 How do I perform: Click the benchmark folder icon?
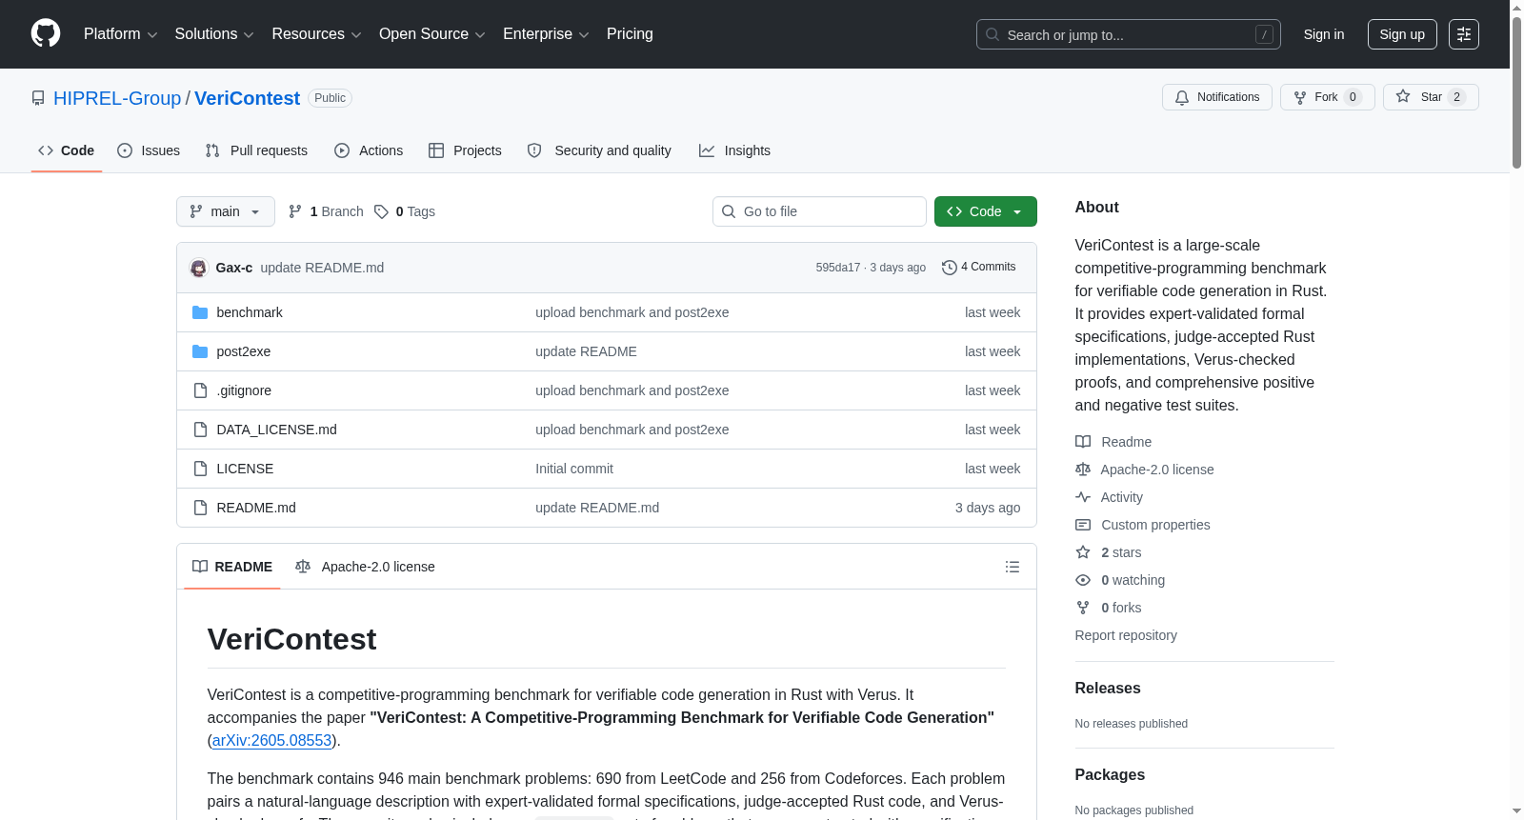(200, 312)
